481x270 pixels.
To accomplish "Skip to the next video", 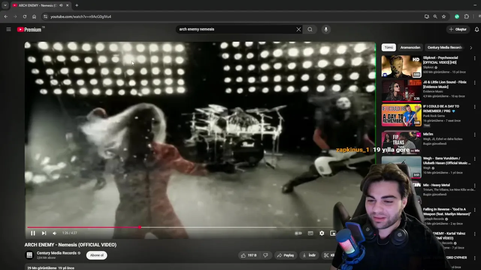I will (x=44, y=233).
